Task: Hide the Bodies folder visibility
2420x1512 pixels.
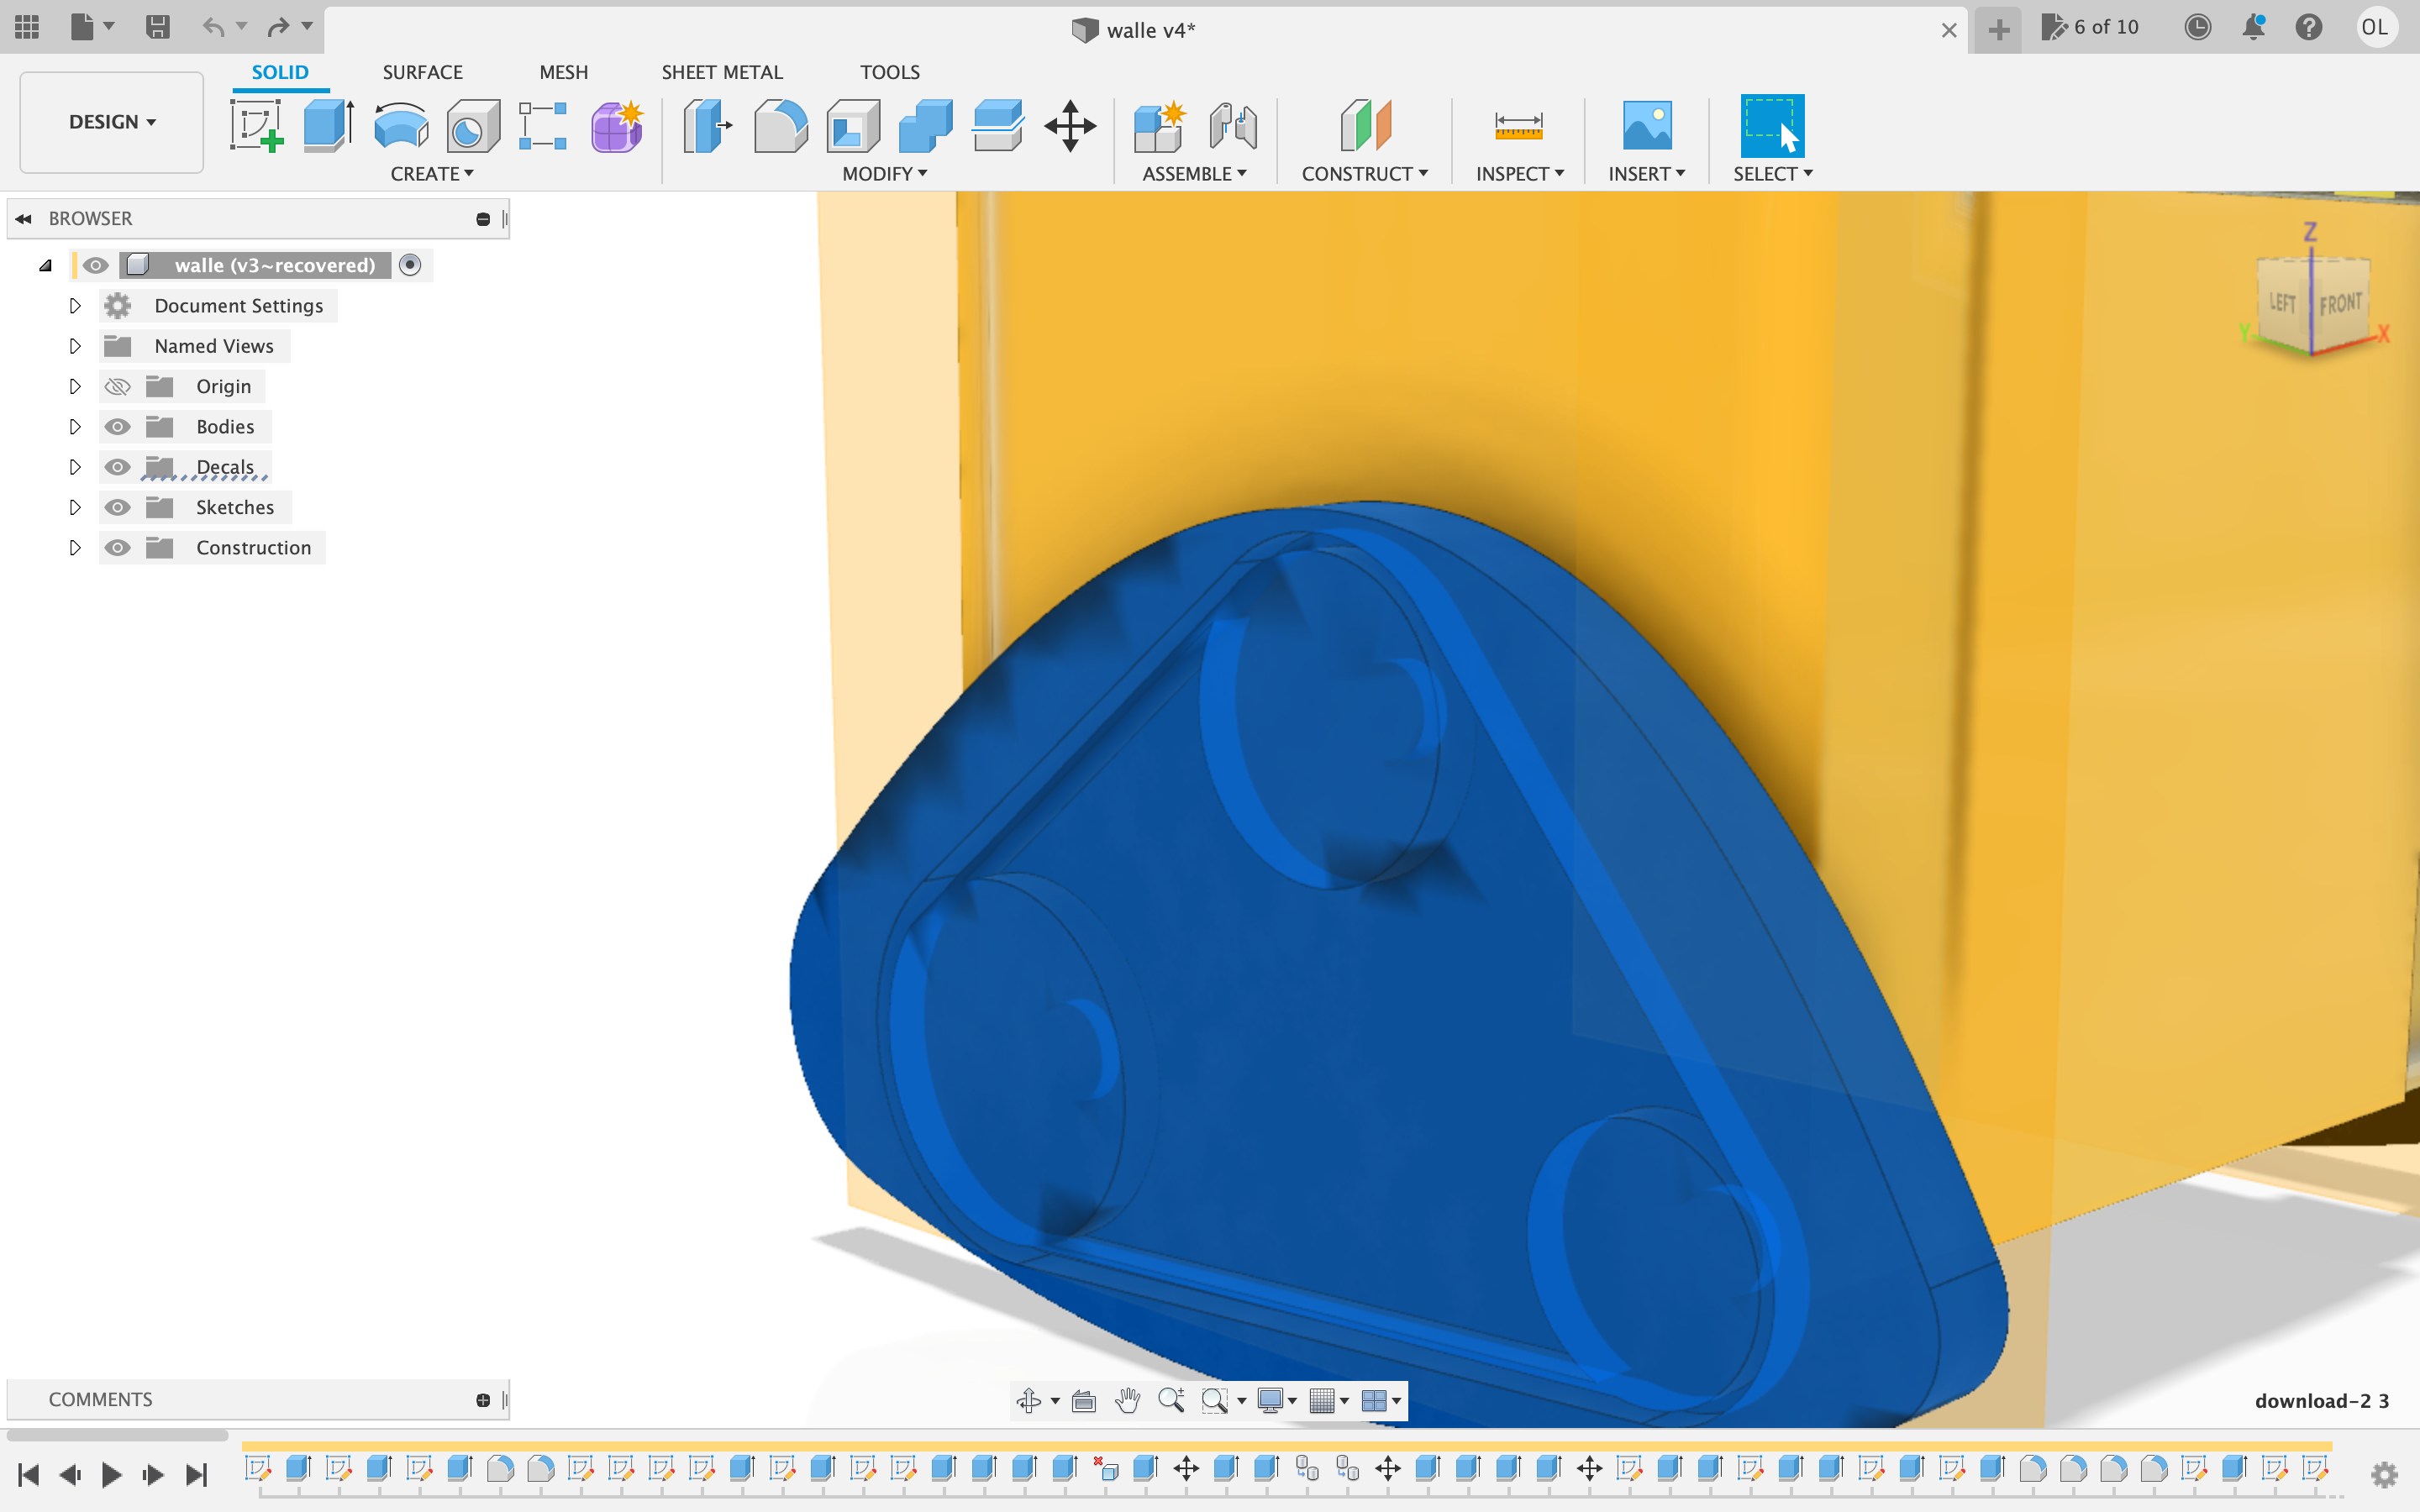Action: click(118, 427)
